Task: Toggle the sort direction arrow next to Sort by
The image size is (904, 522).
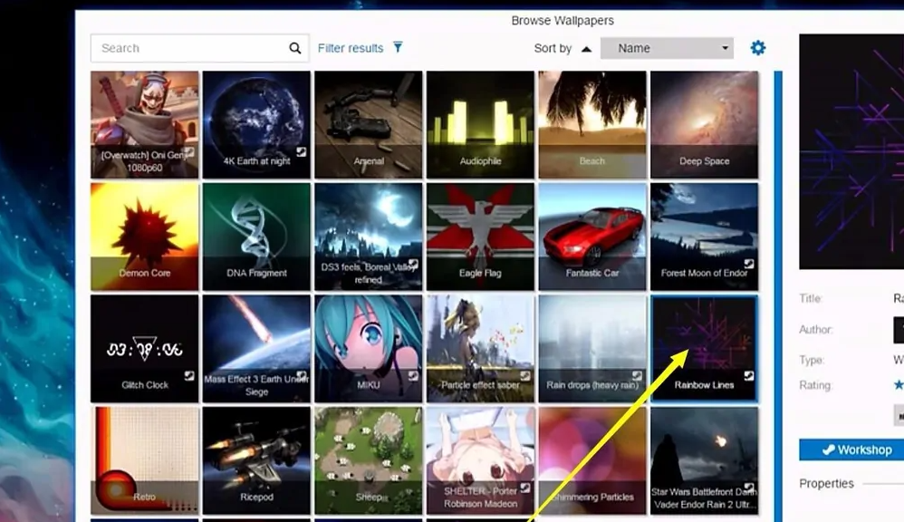Action: tap(586, 49)
